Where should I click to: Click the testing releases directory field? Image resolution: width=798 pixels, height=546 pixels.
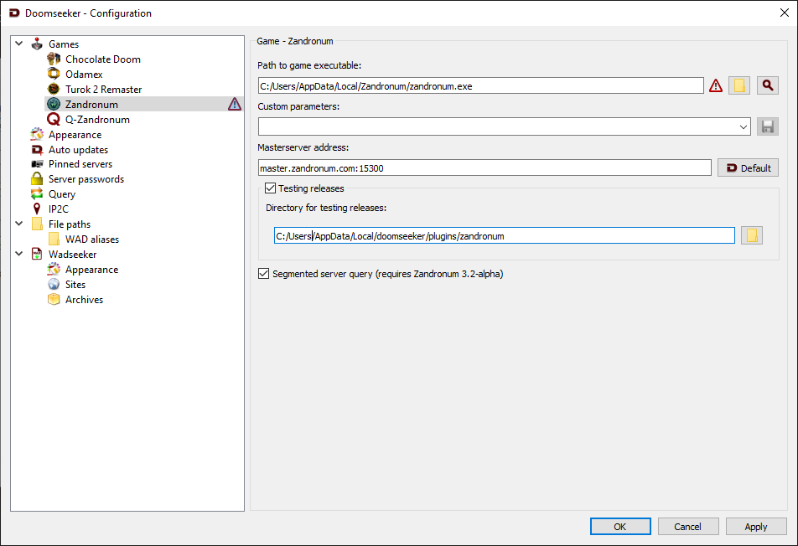tap(505, 235)
